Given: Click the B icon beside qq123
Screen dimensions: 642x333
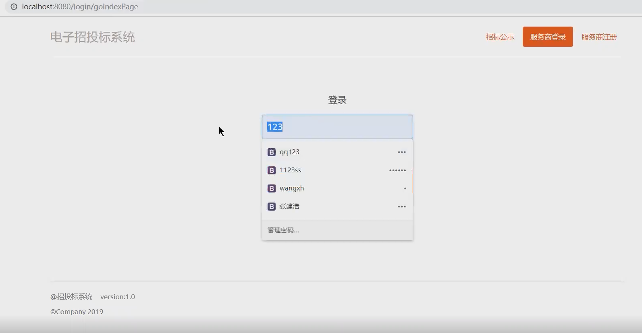Looking at the screenshot, I should coord(272,152).
